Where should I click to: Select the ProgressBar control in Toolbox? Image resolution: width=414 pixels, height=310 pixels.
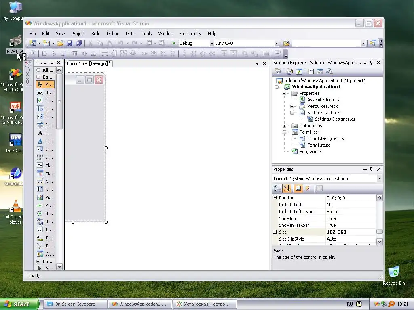(45, 205)
